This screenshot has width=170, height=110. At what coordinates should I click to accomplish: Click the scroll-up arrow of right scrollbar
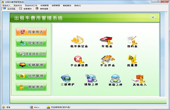click(x=166, y=13)
